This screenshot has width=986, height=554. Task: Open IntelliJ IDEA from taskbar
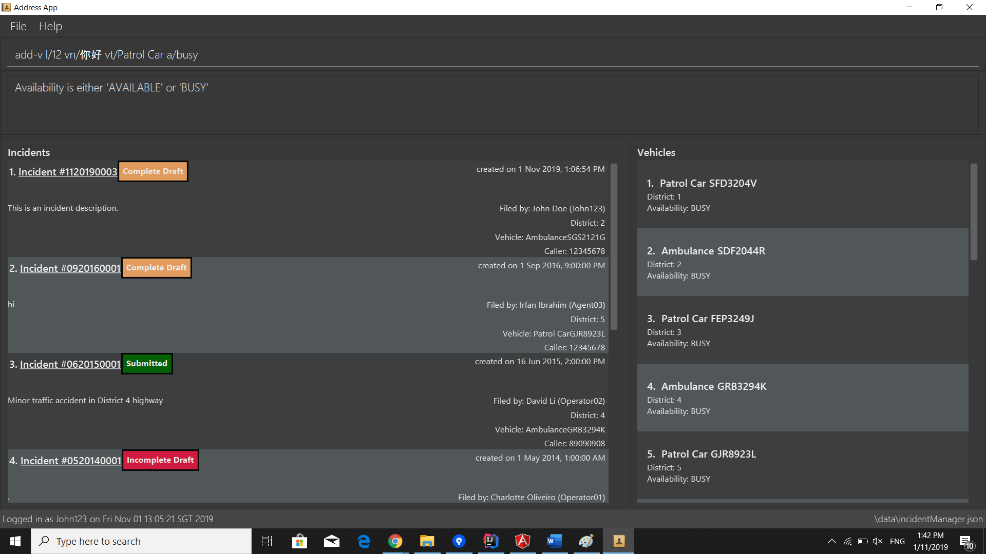490,541
